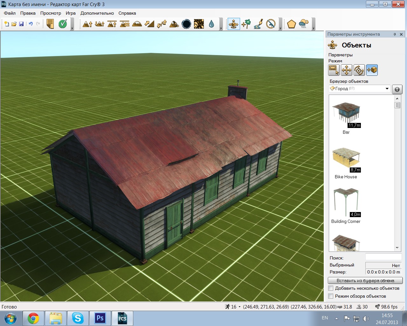Select the Set Height terrain tool
407x326 pixels.
pos(112,24)
